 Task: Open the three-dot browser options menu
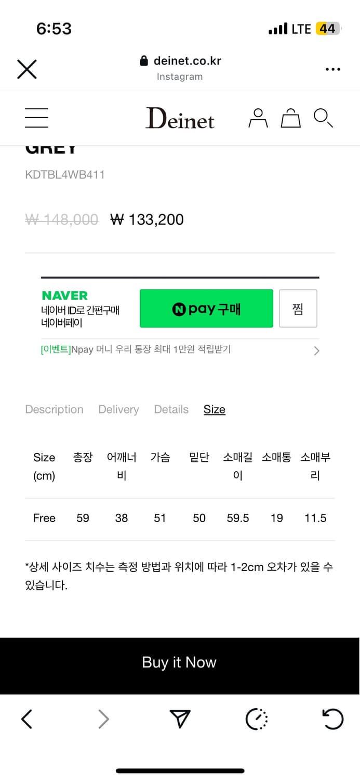pyautogui.click(x=332, y=69)
